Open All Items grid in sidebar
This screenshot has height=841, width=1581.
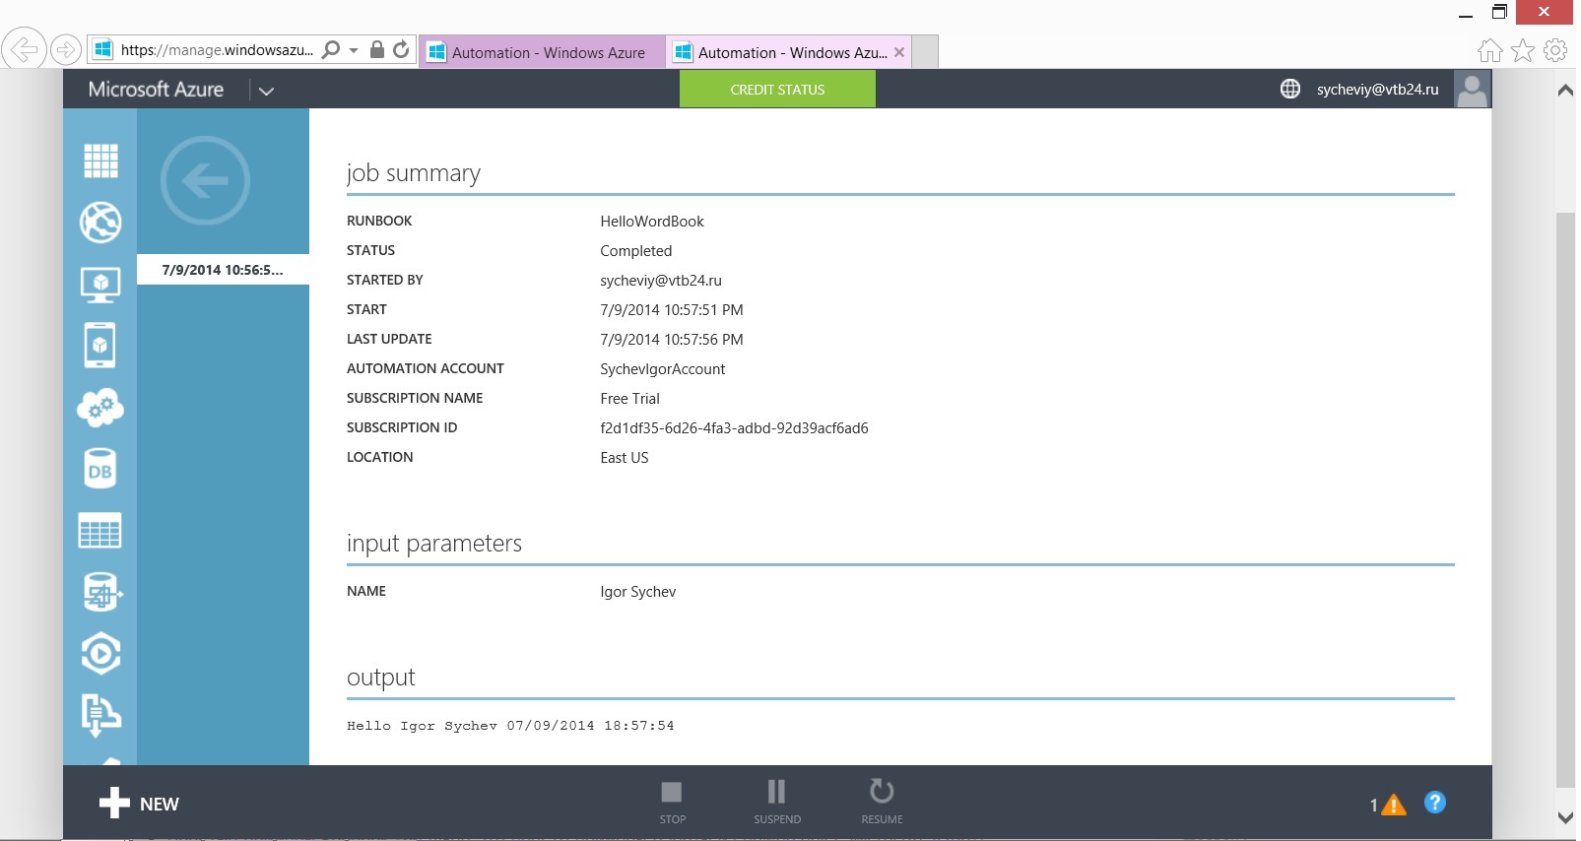(x=100, y=161)
